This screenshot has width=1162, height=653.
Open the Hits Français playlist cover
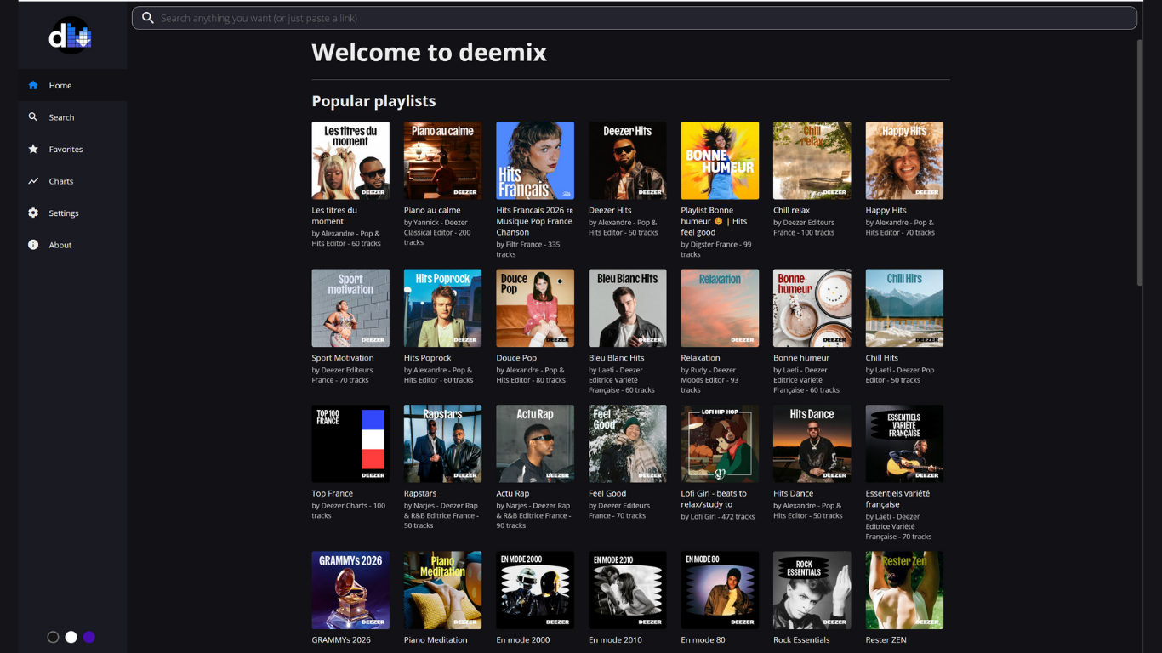click(535, 161)
